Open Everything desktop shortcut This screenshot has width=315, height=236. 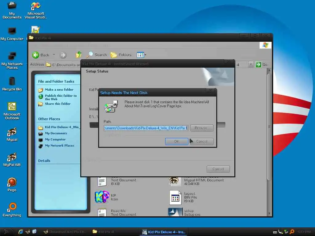[x=12, y=210]
